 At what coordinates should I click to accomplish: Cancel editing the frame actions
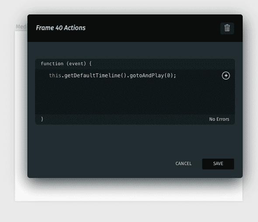(184, 163)
